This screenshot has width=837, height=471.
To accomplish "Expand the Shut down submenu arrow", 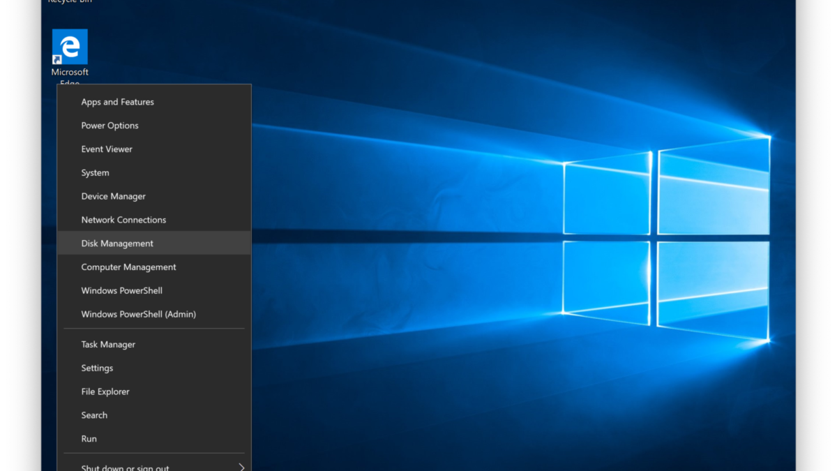I will pos(241,467).
